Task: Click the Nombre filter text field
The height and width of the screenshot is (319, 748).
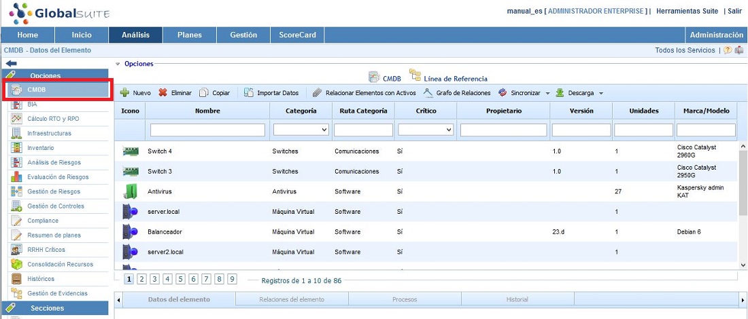Action: tap(207, 130)
